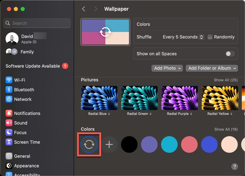Add a custom color with the plus button
This screenshot has width=245, height=176.
(x=109, y=144)
